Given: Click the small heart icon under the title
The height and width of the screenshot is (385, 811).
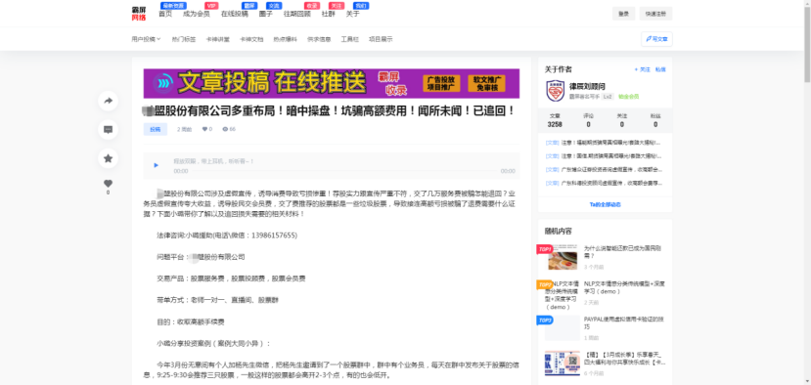Looking at the screenshot, I should tap(204, 129).
